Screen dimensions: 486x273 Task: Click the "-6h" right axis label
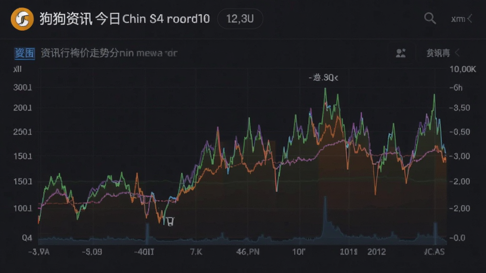[x=456, y=88]
